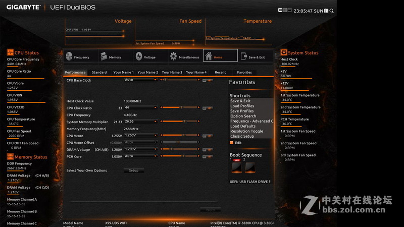404x227 pixels.
Task: Click the Save & Exit shortcut
Action: (x=240, y=101)
